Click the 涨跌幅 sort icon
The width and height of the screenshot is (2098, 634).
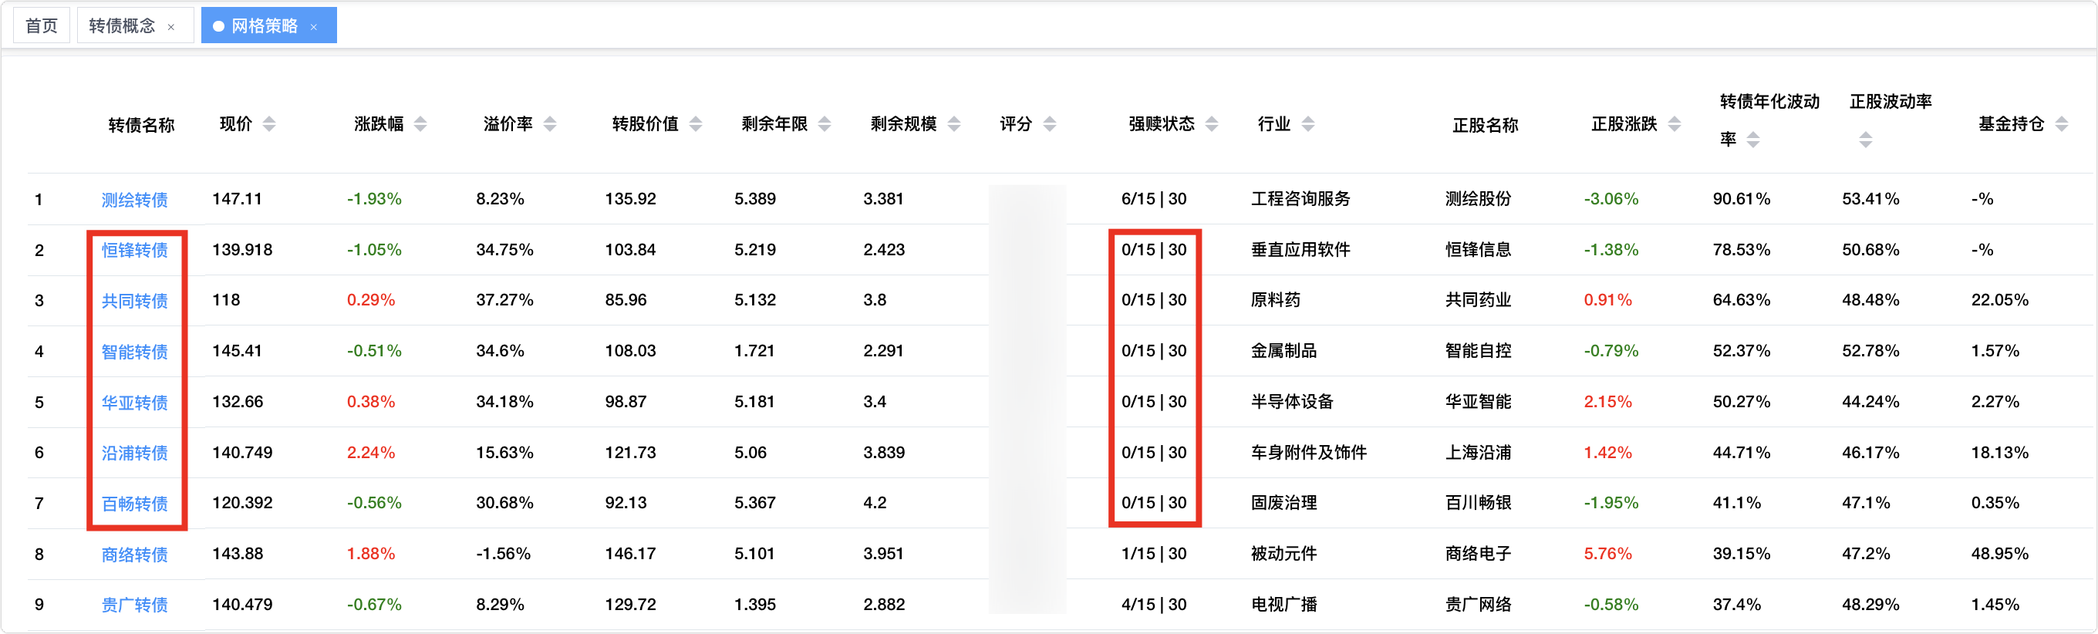(x=420, y=124)
